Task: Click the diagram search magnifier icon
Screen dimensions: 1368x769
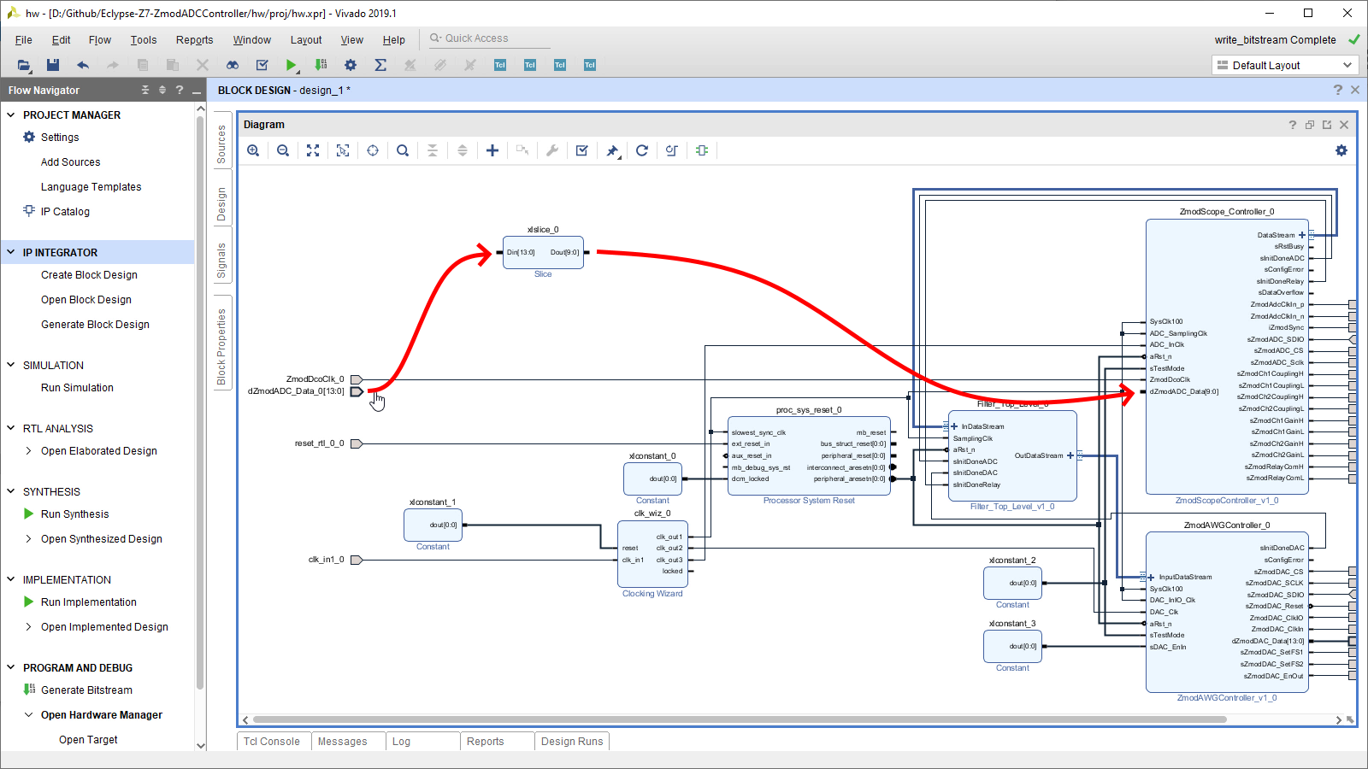Action: [403, 150]
